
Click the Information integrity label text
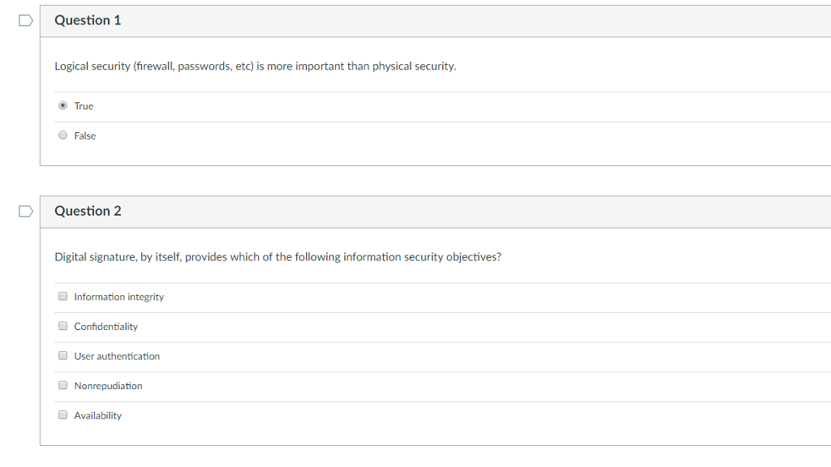pos(118,297)
